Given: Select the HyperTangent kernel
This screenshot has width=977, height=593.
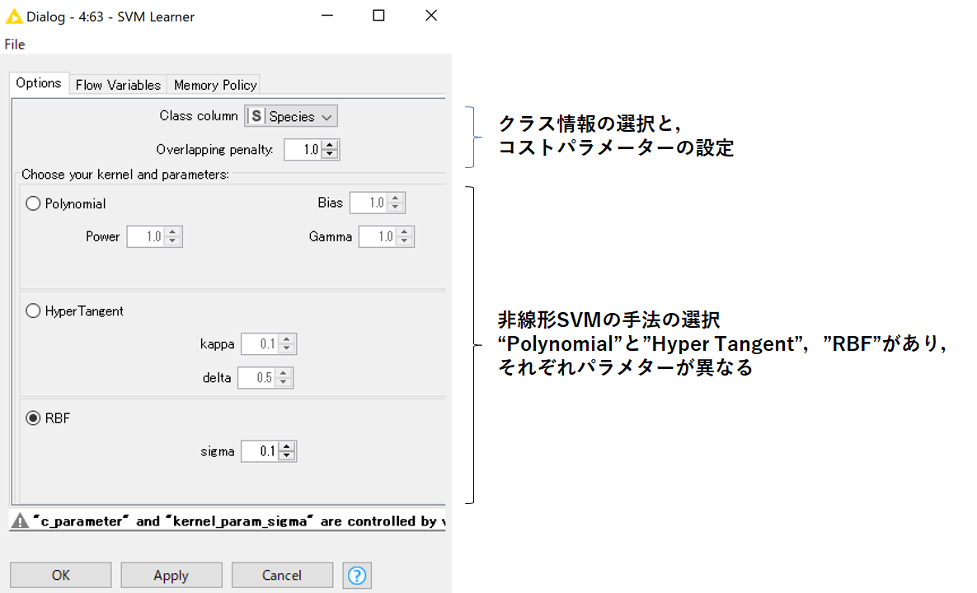Looking at the screenshot, I should tap(33, 311).
